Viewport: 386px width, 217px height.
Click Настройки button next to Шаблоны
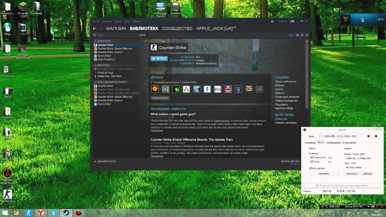tap(352, 174)
